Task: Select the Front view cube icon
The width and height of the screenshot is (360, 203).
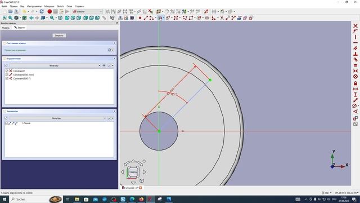Action: pyautogui.click(x=67, y=17)
